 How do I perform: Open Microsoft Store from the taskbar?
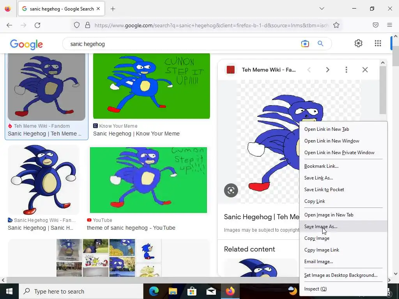click(x=192, y=291)
